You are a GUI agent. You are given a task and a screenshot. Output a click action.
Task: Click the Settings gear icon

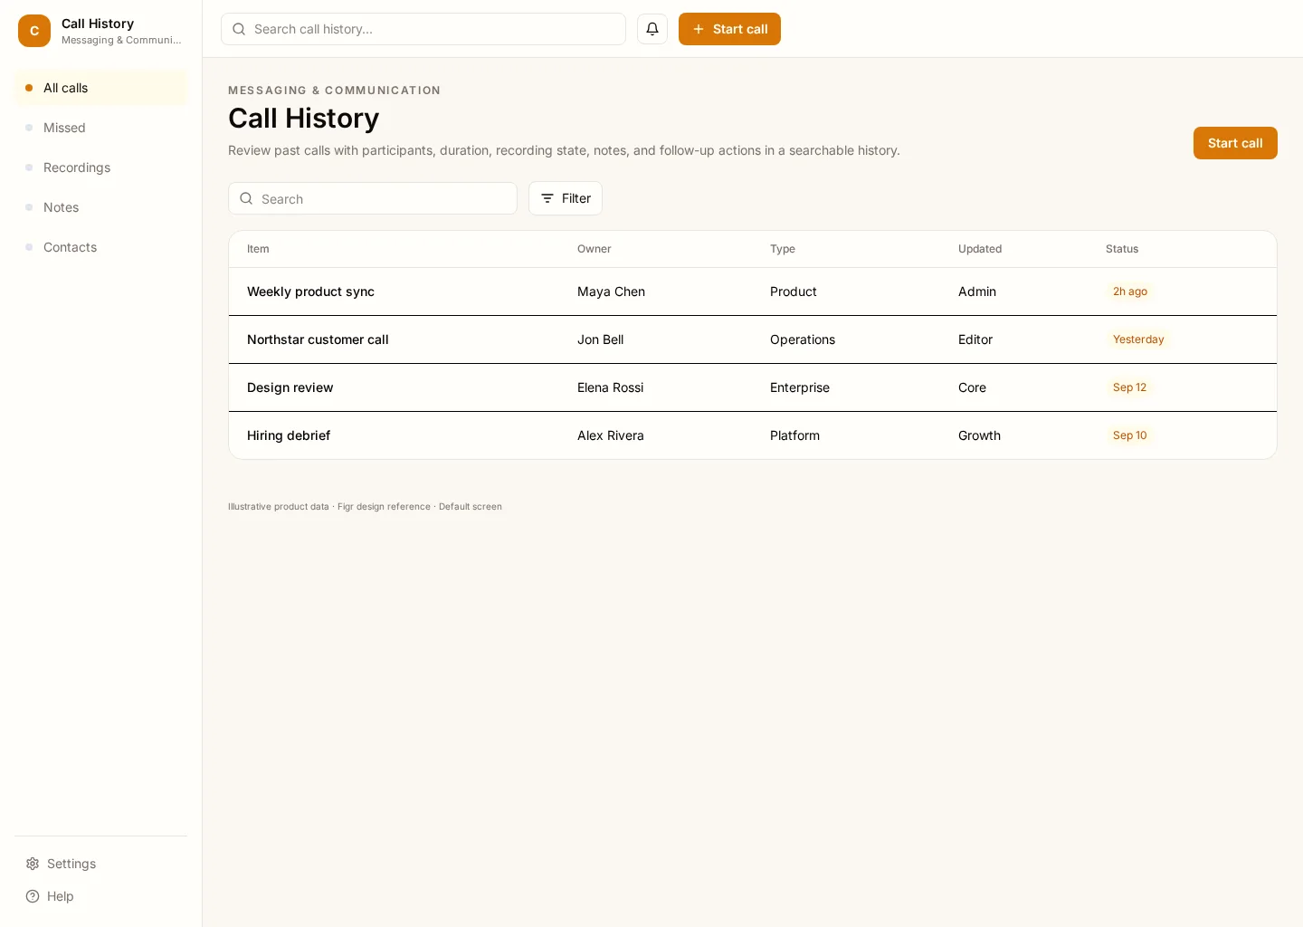(33, 864)
